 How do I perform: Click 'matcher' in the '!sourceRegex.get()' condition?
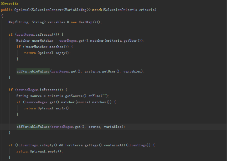[x=68, y=102]
